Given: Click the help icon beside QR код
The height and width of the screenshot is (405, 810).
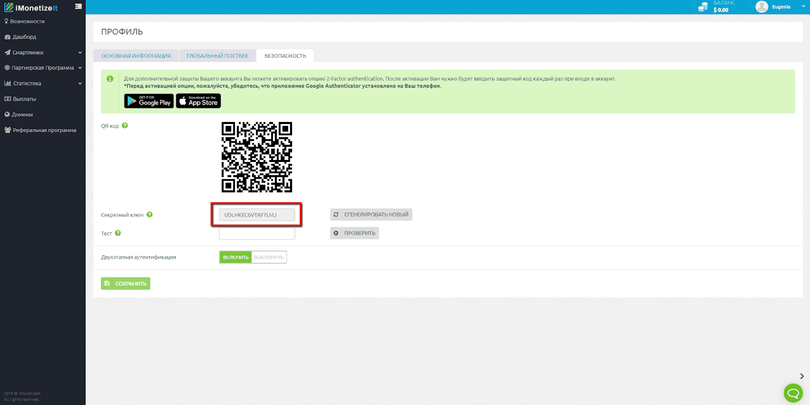Looking at the screenshot, I should click(125, 126).
